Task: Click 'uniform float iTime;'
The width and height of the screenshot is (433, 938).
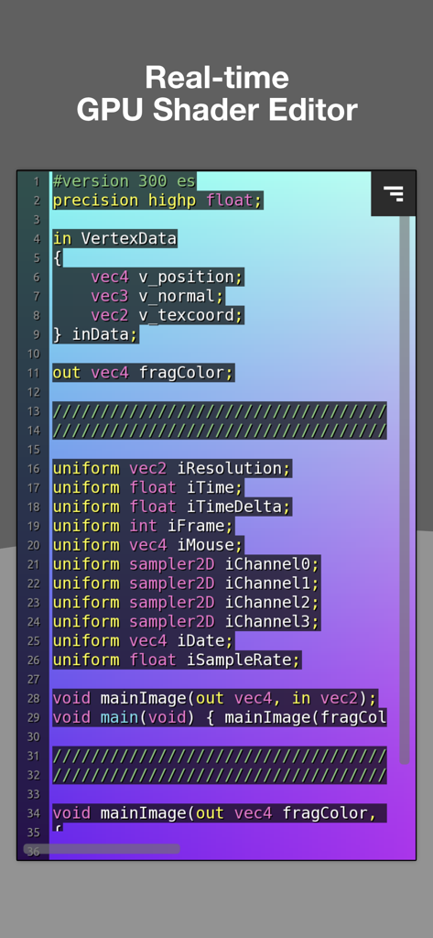Action: click(x=147, y=487)
